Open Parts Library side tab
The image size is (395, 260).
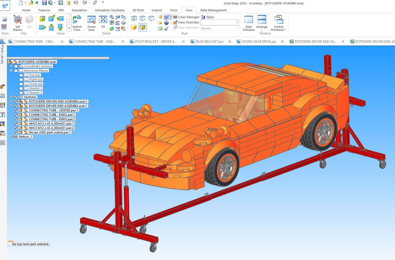pyautogui.click(x=2, y=52)
